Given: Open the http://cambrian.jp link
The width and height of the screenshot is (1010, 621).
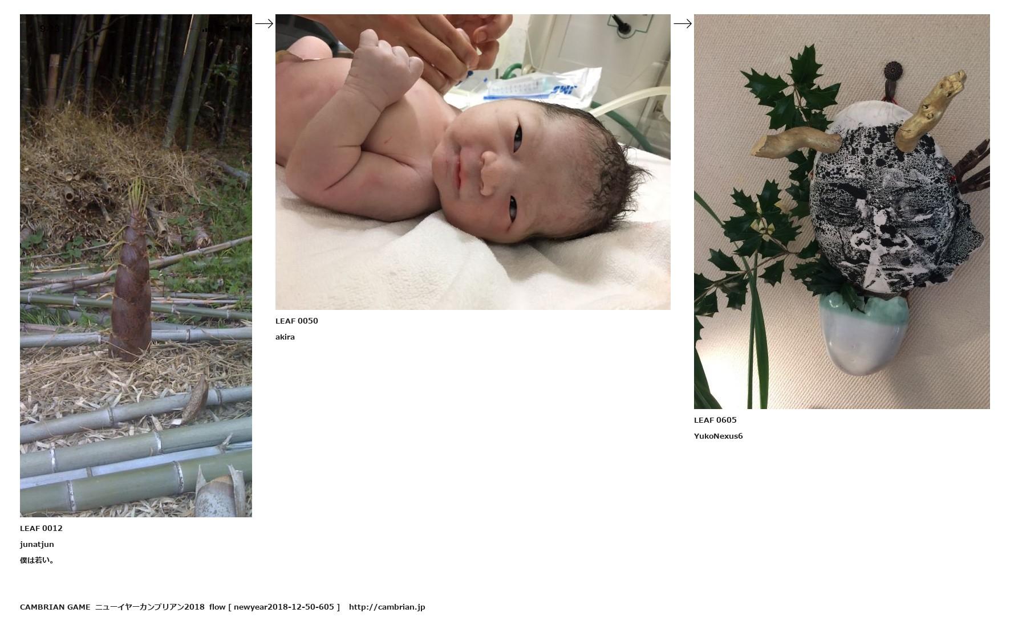Looking at the screenshot, I should [387, 607].
